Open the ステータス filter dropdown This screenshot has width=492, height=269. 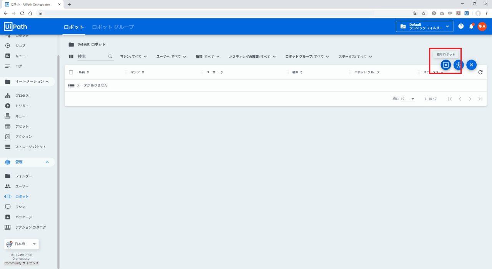355,56
